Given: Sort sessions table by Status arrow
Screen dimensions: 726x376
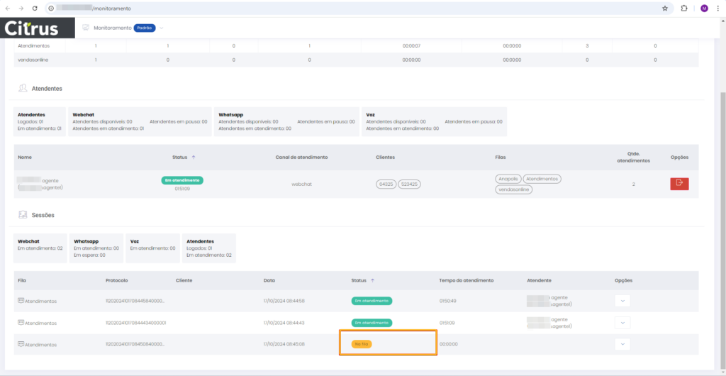Looking at the screenshot, I should tap(372, 280).
